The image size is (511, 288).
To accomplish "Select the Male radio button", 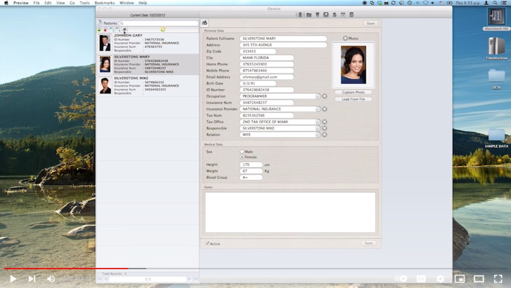I will [x=242, y=151].
